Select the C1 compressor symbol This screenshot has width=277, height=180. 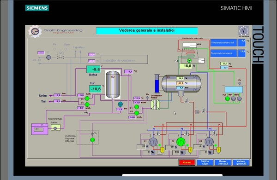click(153, 142)
